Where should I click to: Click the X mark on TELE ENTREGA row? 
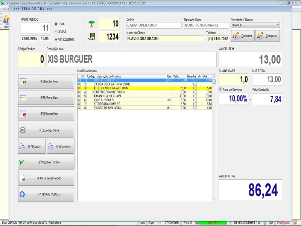point(79,88)
